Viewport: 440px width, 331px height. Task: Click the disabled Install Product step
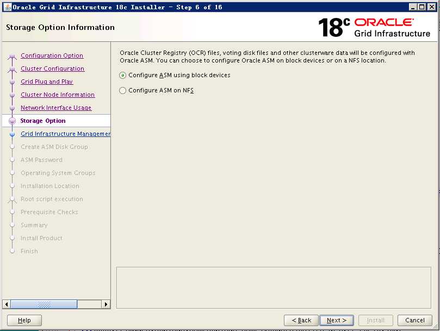[41, 238]
